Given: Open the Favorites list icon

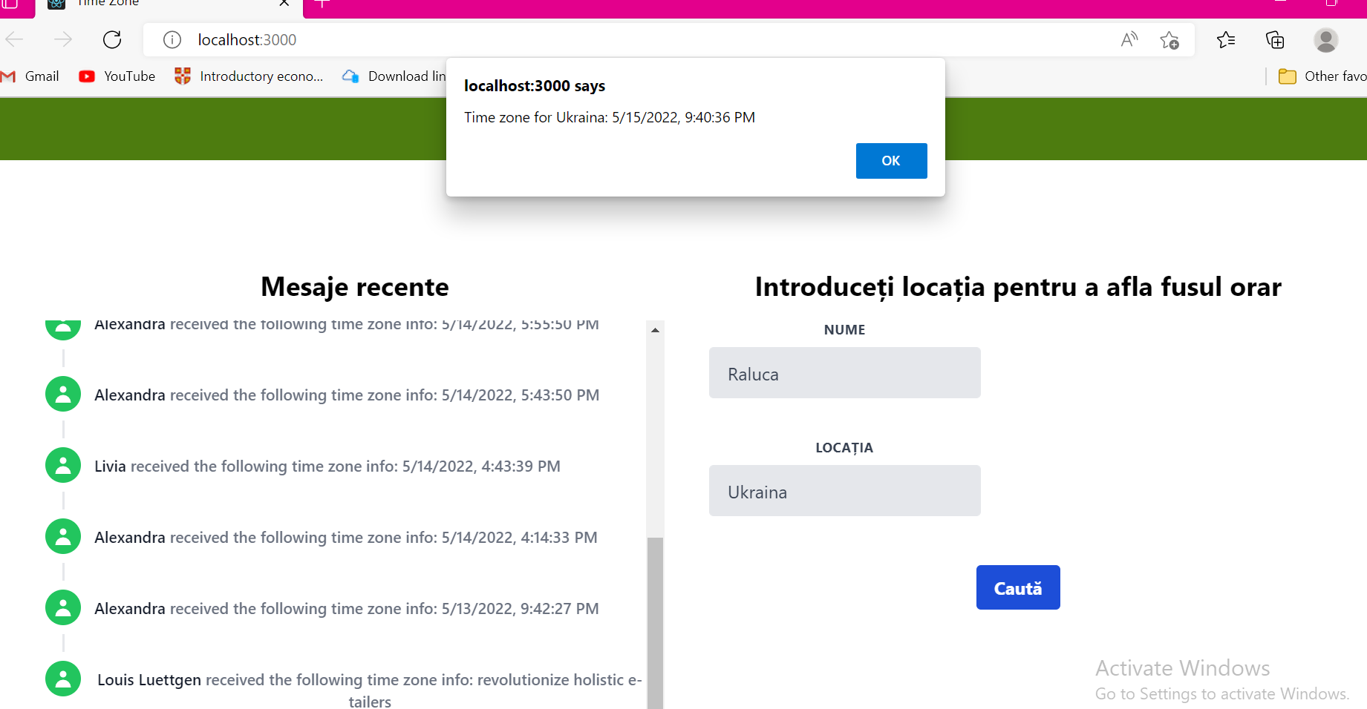Looking at the screenshot, I should click(x=1225, y=39).
